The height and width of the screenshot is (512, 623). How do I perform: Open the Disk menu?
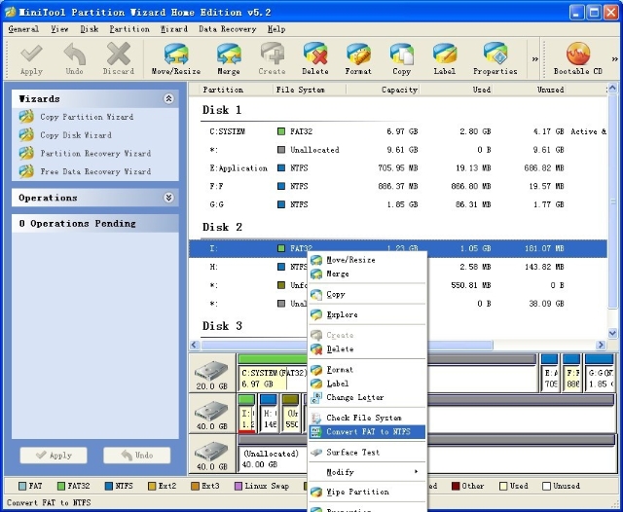[x=90, y=29]
